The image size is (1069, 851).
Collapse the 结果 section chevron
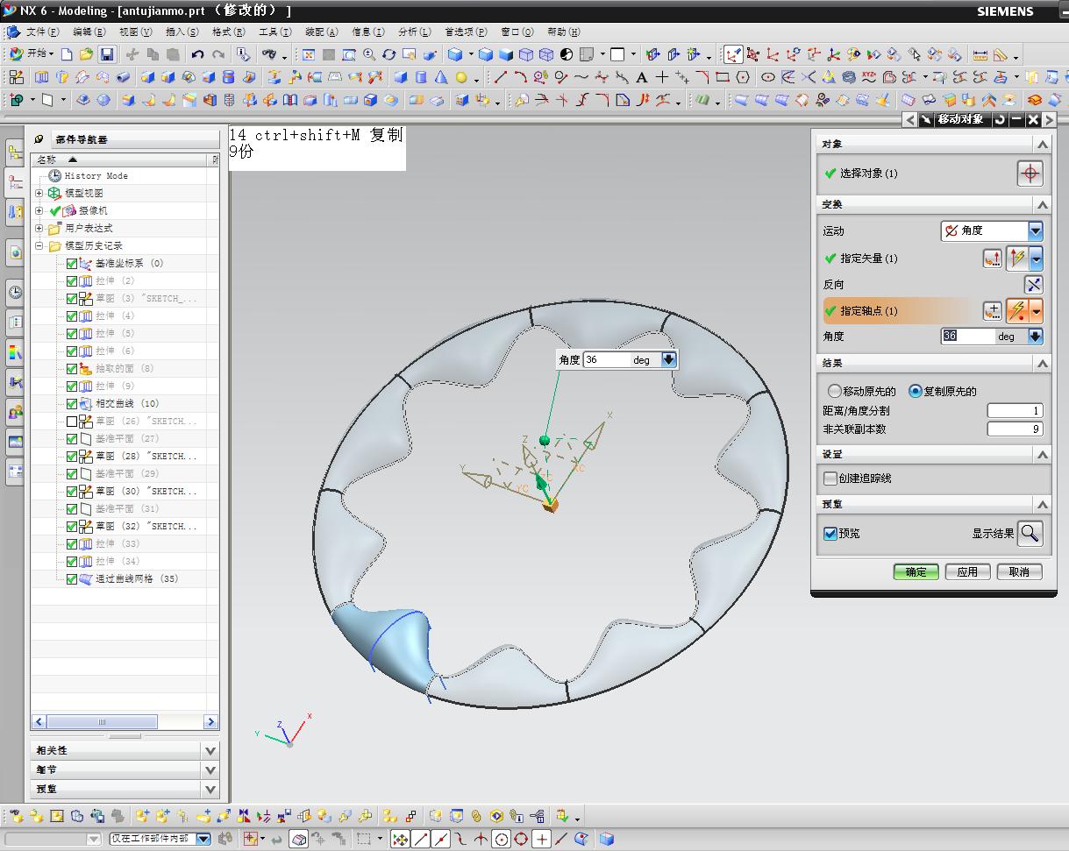1042,364
